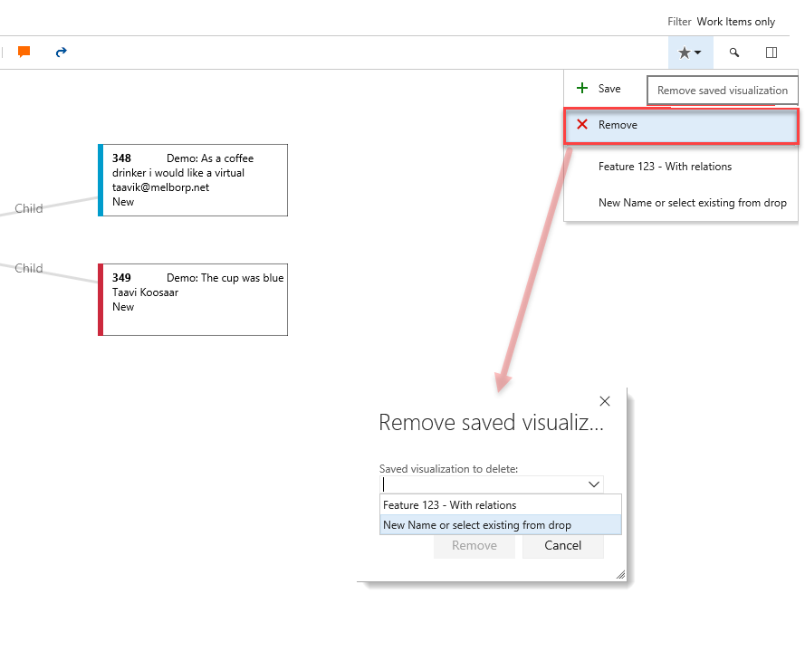Screen dimensions: 805x661
Task: Open the star favorites dropdown
Action: point(690,53)
